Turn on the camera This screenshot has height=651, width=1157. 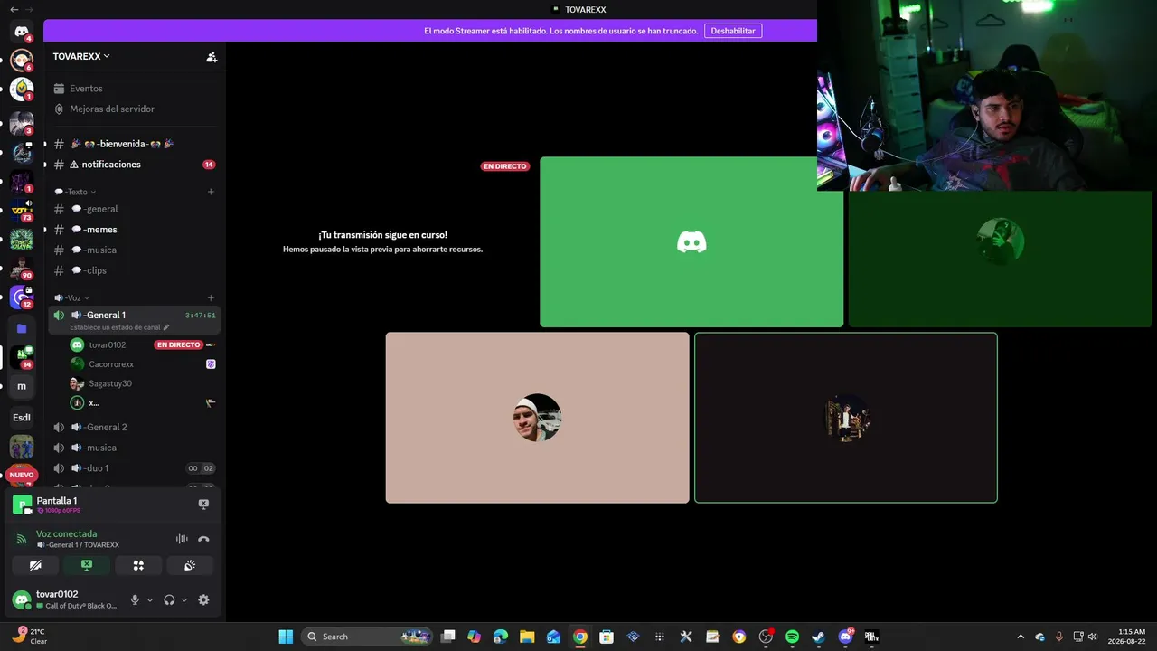35,565
